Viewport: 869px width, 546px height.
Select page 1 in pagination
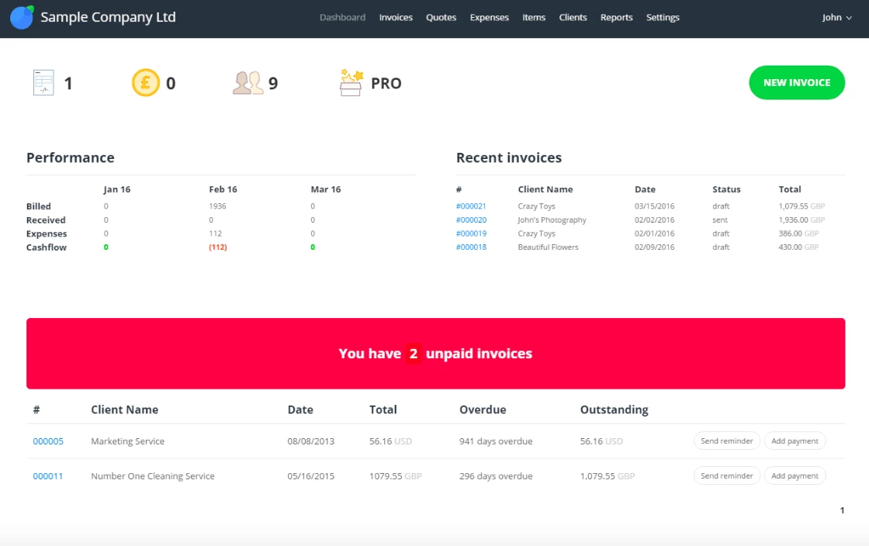(842, 510)
